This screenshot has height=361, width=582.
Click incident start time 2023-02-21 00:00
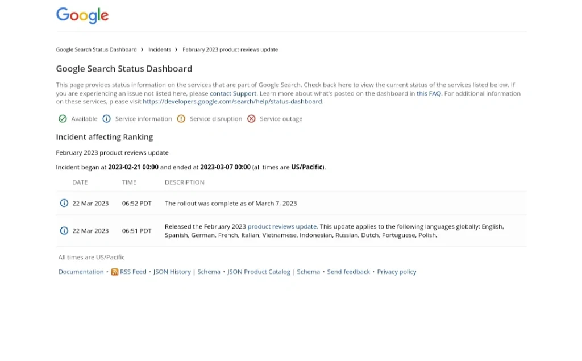click(133, 167)
